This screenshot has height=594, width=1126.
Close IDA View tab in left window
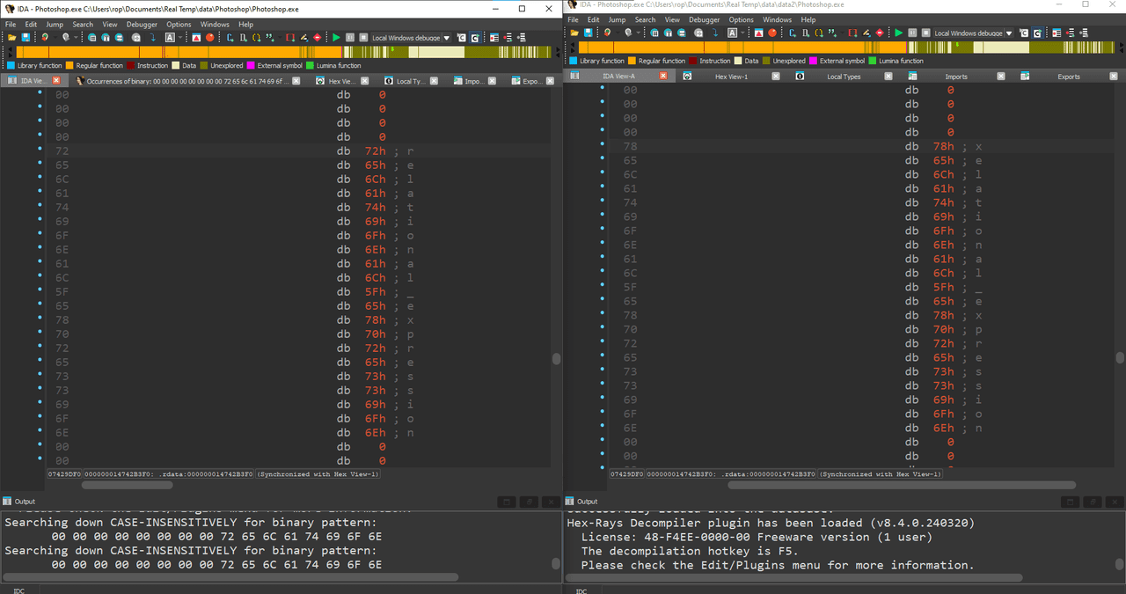[x=56, y=81]
